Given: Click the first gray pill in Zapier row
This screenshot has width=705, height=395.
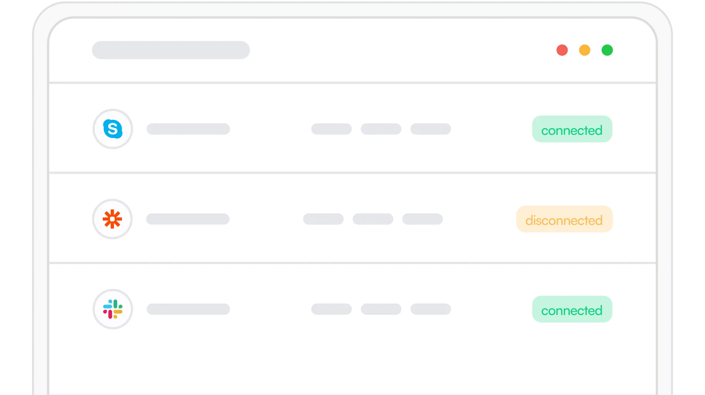Looking at the screenshot, I should (x=323, y=219).
